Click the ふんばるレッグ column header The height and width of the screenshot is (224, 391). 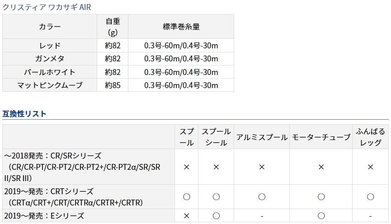[370, 137]
